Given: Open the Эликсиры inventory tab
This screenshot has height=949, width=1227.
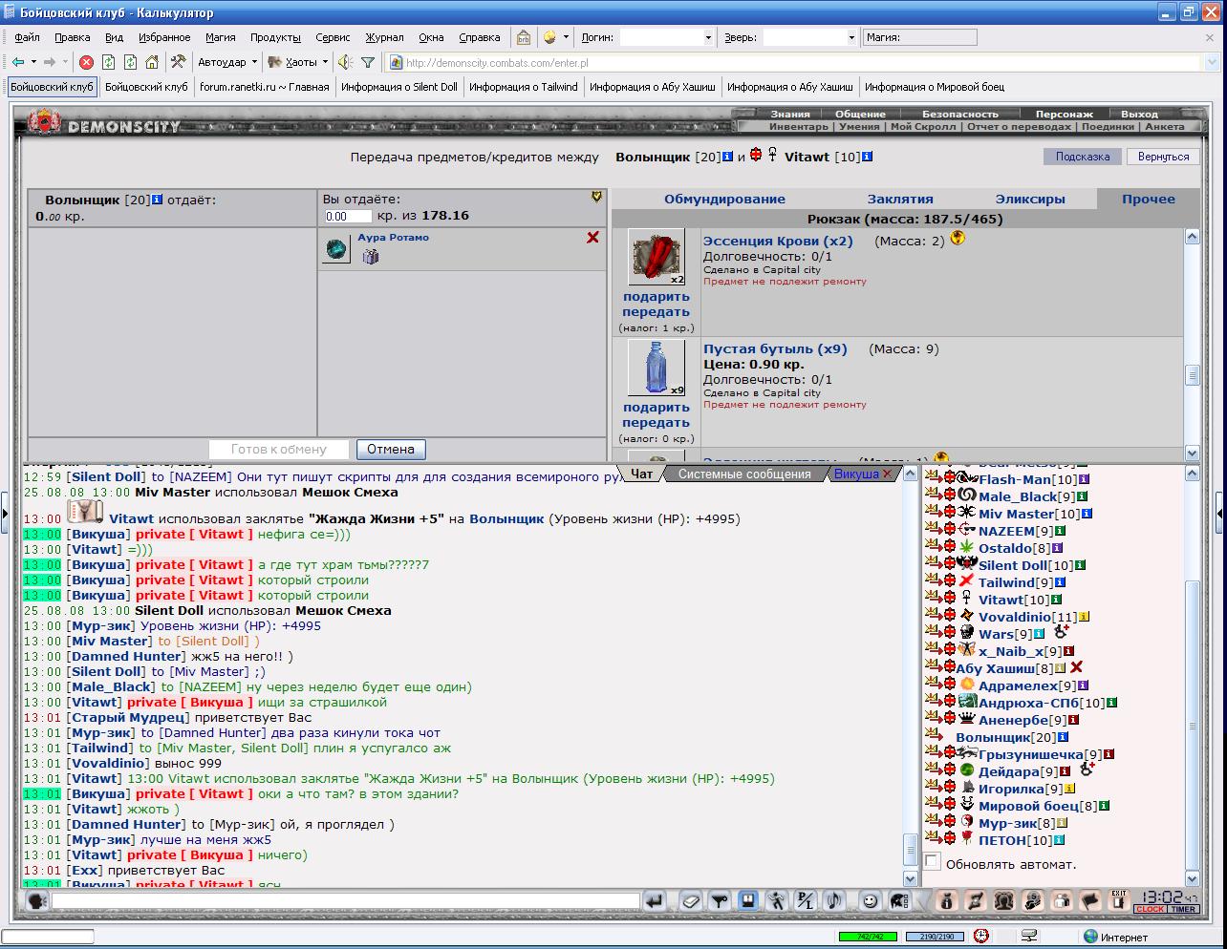Looking at the screenshot, I should pyautogui.click(x=1030, y=199).
